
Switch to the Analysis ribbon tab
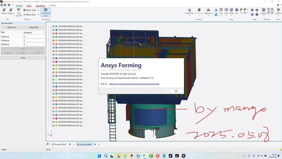coord(53,5)
